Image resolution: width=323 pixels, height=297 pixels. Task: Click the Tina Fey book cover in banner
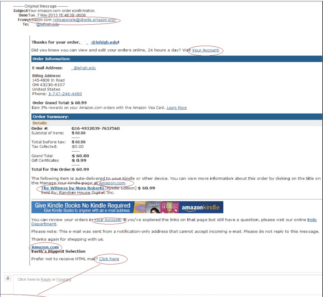coord(154,208)
